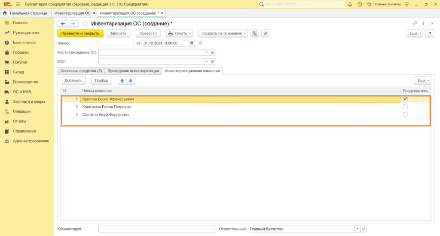Open the form's three-dot options menu
The height and width of the screenshot is (236, 440).
[x=423, y=23]
